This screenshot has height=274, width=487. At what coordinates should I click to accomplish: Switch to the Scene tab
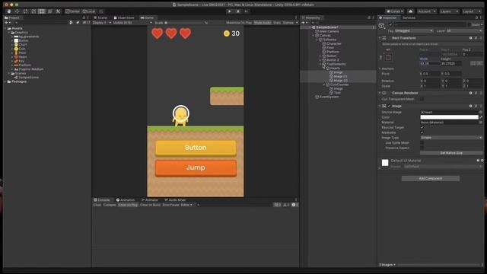pyautogui.click(x=100, y=18)
